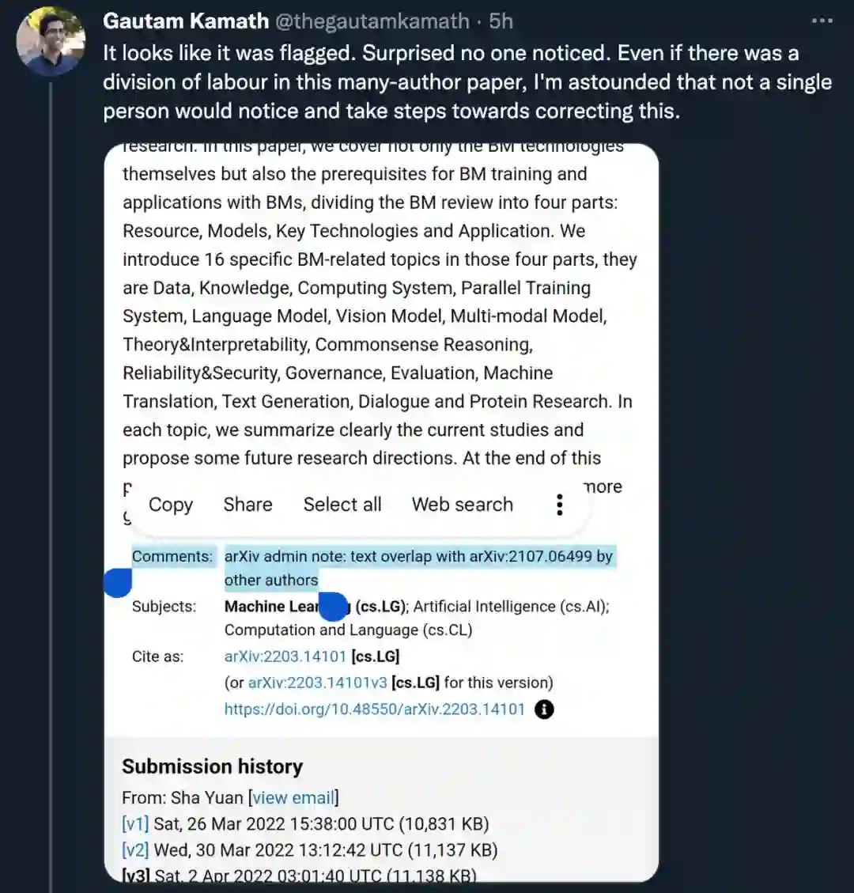Click the @thegautamkamath handle

[372, 21]
